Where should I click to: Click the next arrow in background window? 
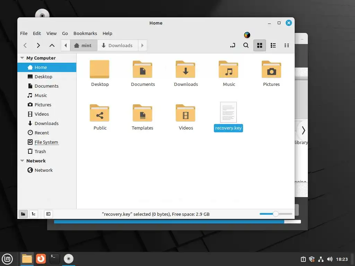[303, 131]
